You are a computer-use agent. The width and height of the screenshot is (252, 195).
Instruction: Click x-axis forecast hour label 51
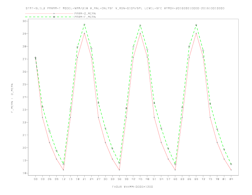point(154,179)
